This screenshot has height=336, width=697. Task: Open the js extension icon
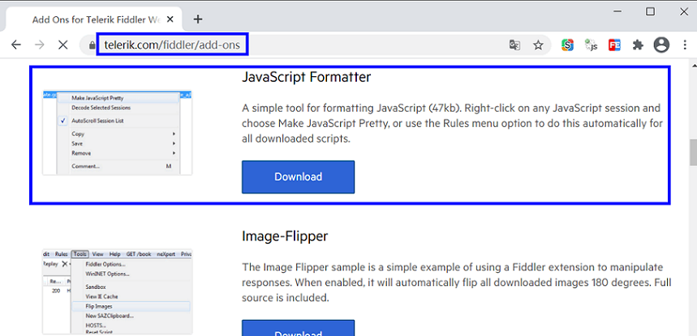point(592,45)
